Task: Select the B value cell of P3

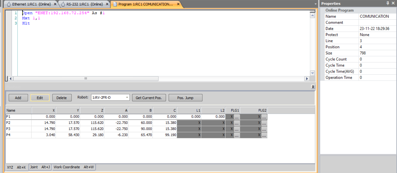Action: (x=141, y=129)
